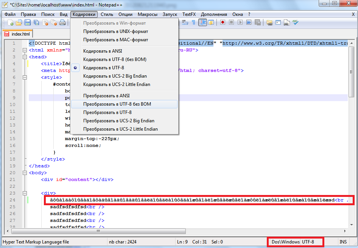Toggle the Indent guide toolbar button

click(x=202, y=22)
